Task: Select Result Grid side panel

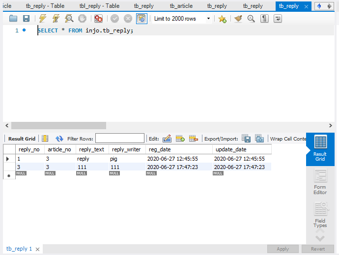Action: click(x=320, y=149)
